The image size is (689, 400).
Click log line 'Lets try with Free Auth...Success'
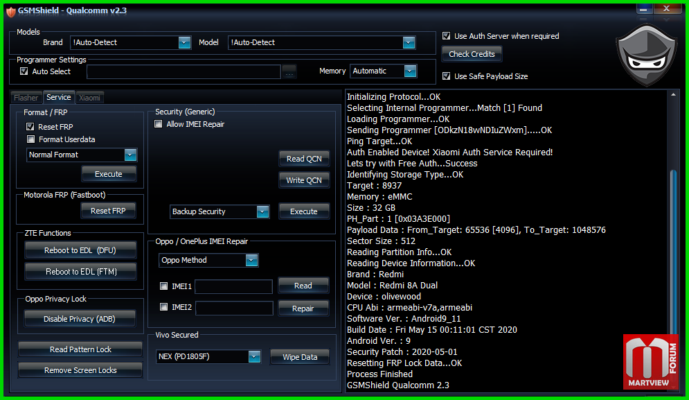click(412, 163)
